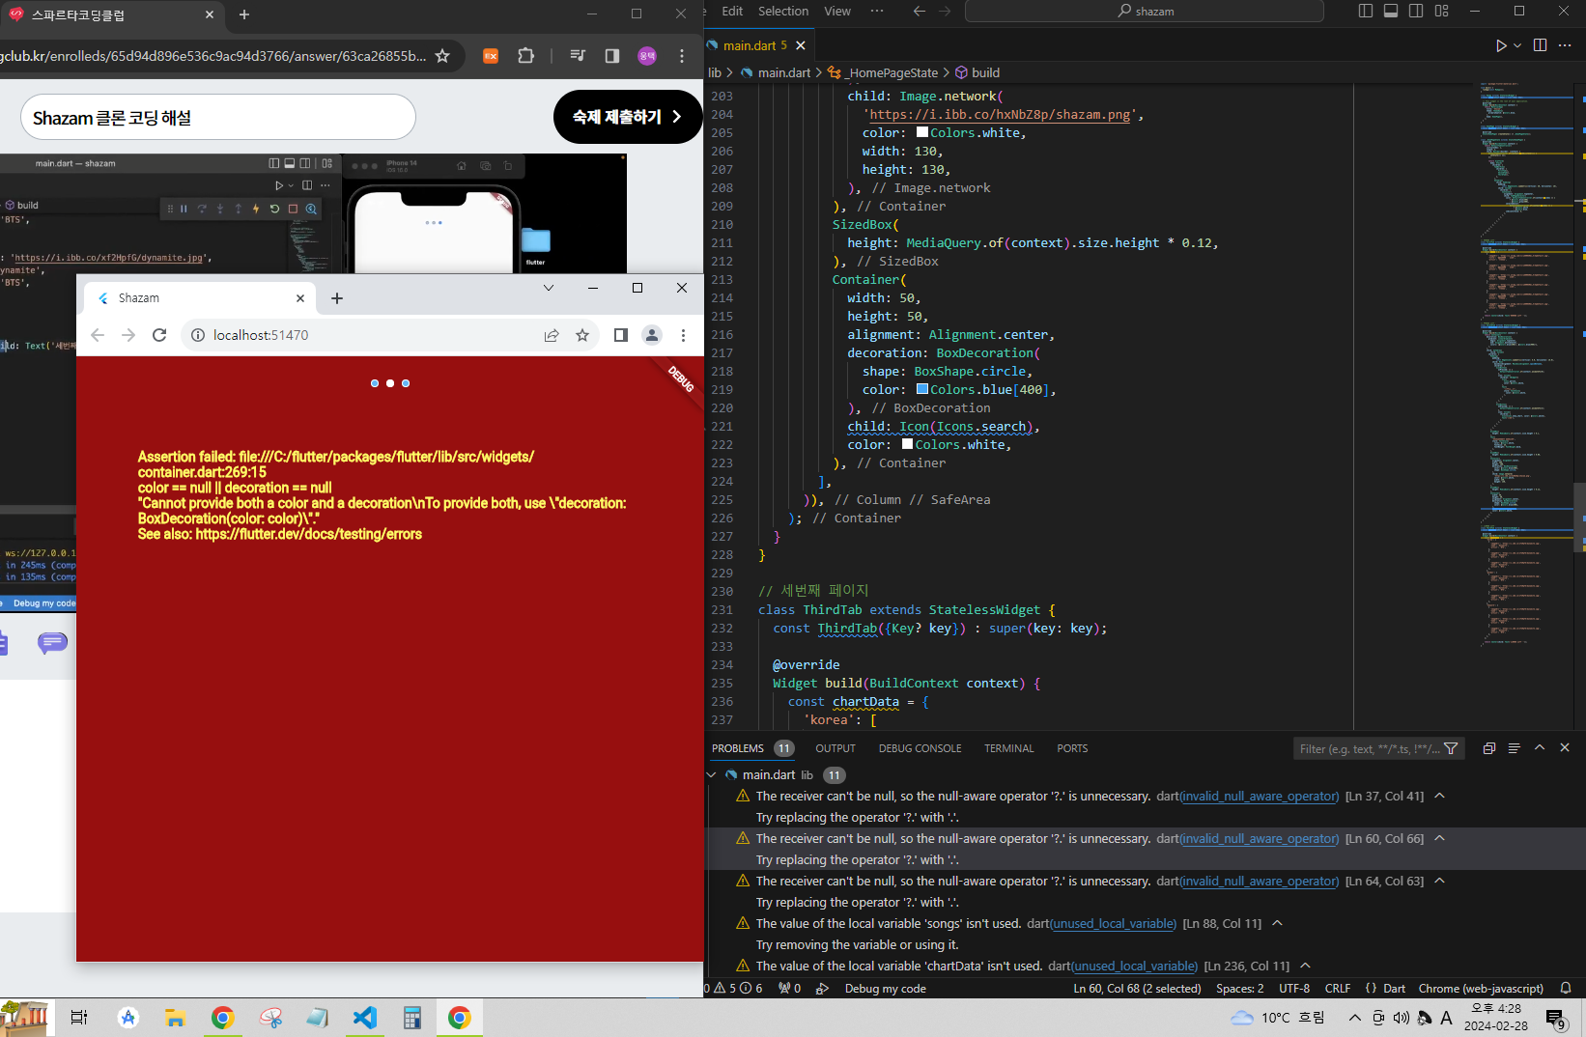Open the i.ibb.co shazam.png URL link
Image resolution: width=1586 pixels, height=1037 pixels.
1000,114
